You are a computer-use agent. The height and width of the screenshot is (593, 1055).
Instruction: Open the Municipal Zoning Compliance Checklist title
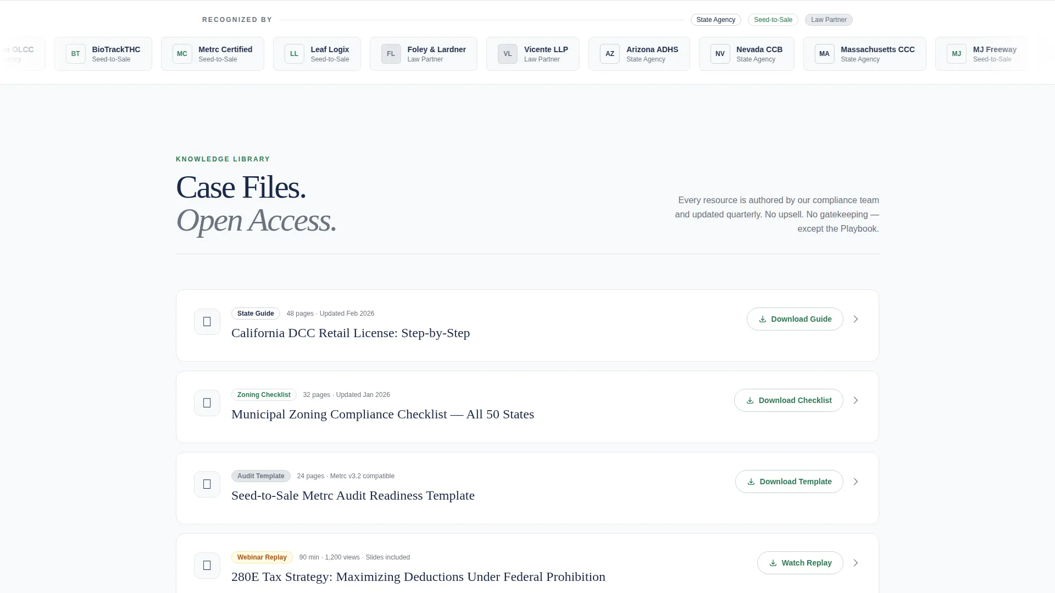pyautogui.click(x=382, y=415)
